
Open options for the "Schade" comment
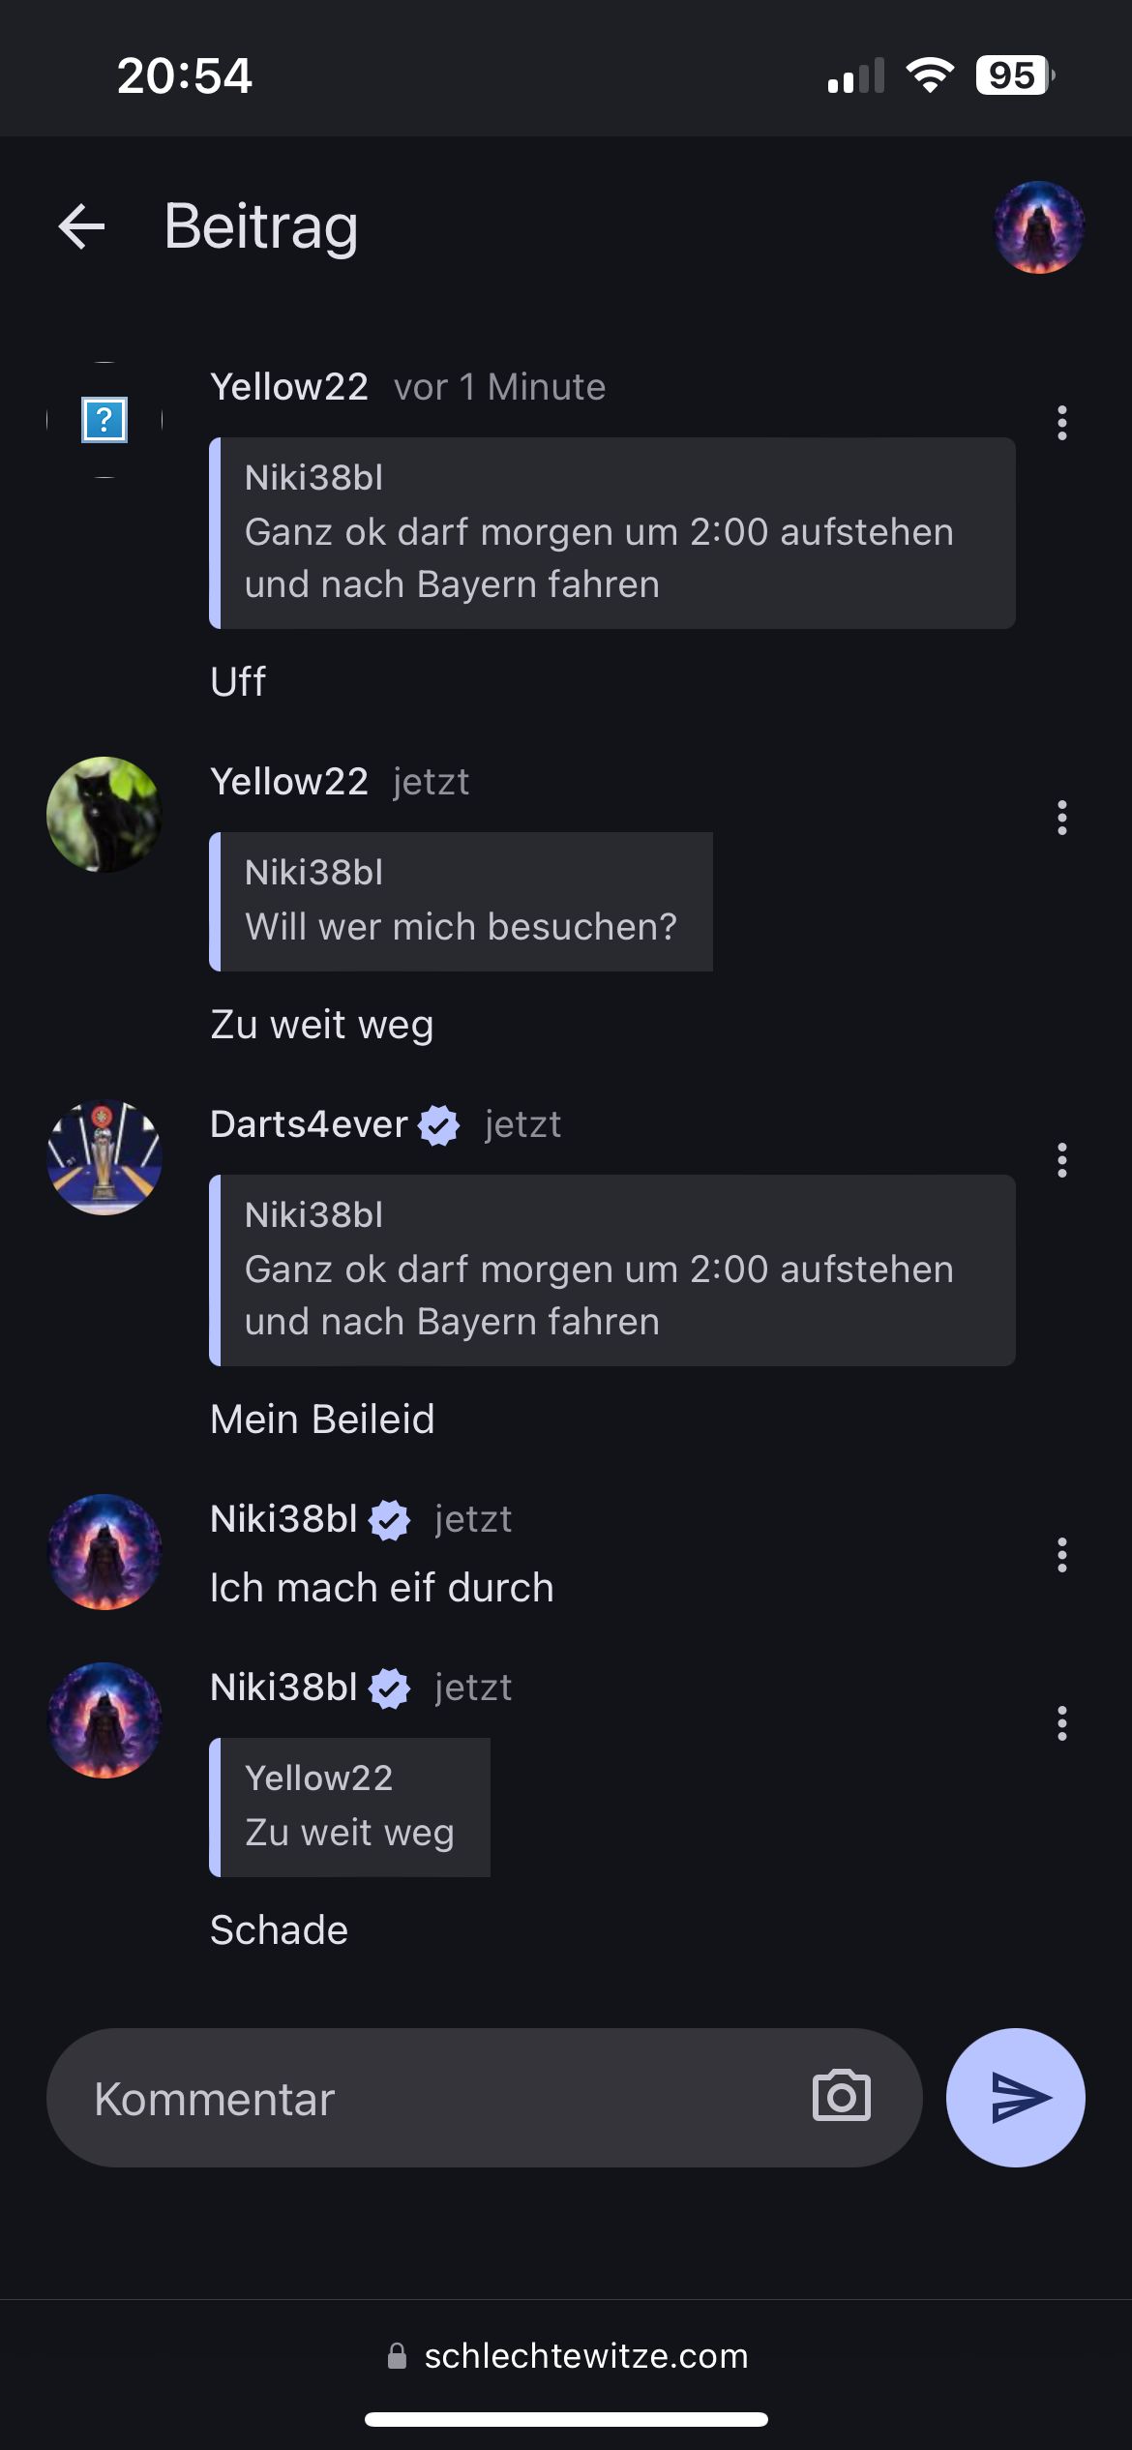click(x=1061, y=1723)
